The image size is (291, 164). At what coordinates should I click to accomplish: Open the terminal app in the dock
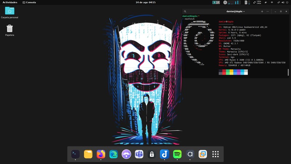point(75,154)
